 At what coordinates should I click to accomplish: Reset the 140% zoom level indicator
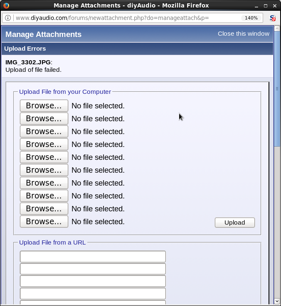(x=251, y=18)
